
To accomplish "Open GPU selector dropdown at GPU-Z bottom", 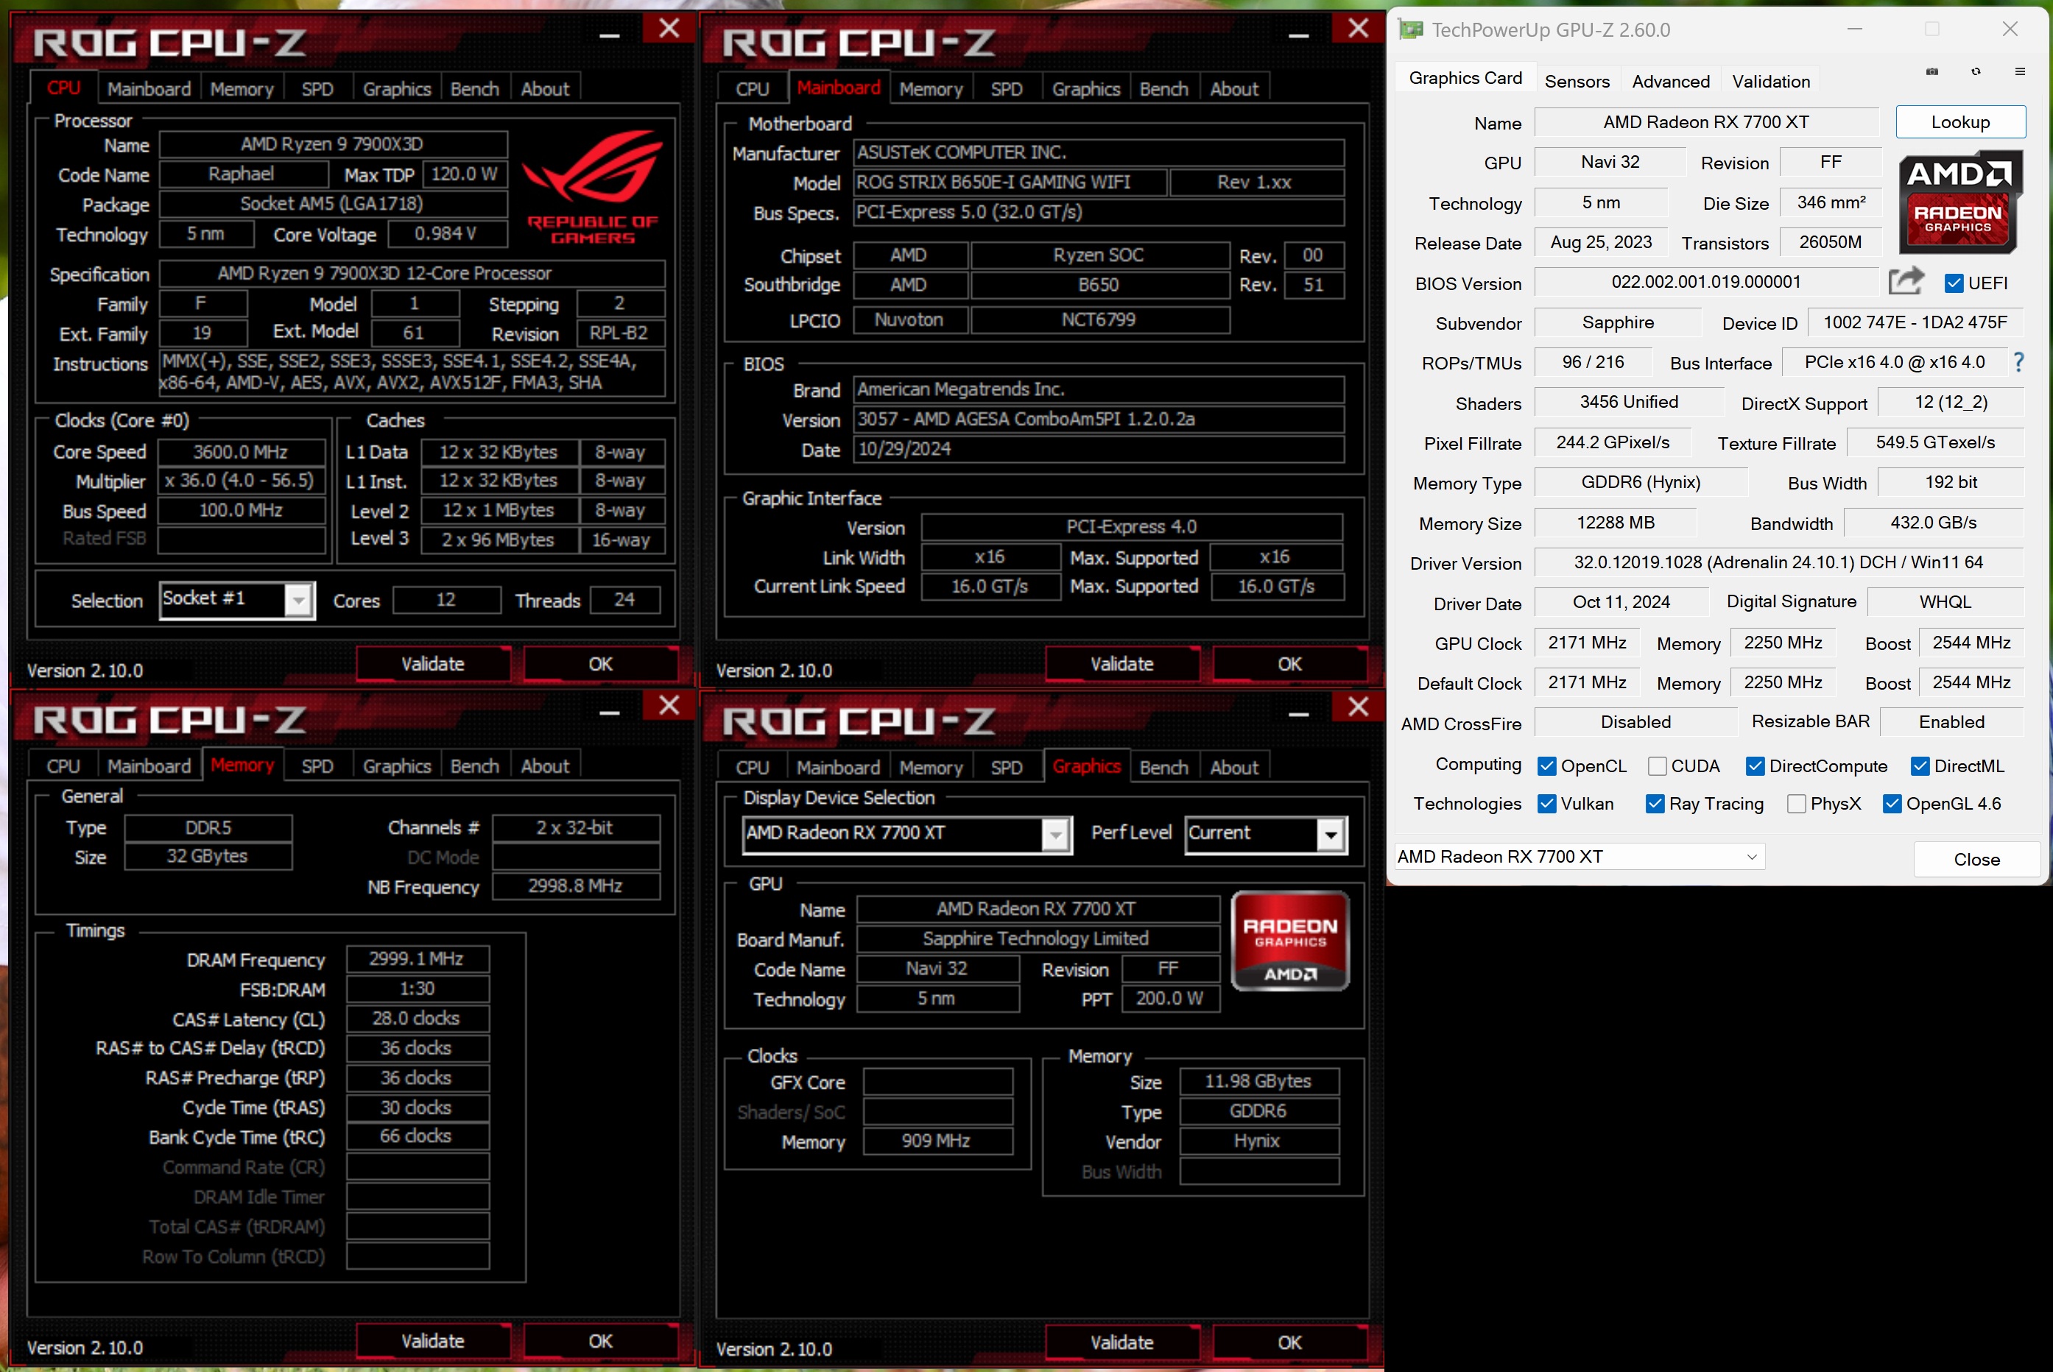I will tap(1752, 857).
